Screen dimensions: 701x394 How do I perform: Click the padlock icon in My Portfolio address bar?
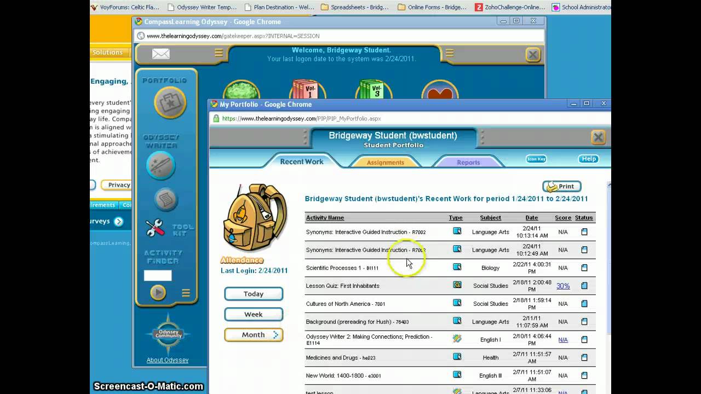click(216, 118)
